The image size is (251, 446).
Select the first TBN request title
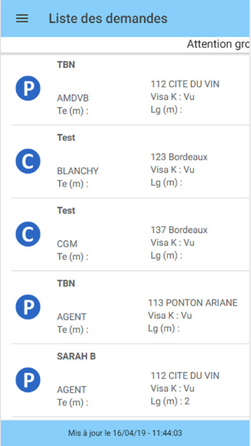[x=66, y=65]
